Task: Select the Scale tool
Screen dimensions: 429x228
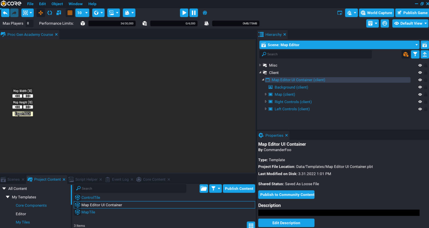Action: point(59,13)
